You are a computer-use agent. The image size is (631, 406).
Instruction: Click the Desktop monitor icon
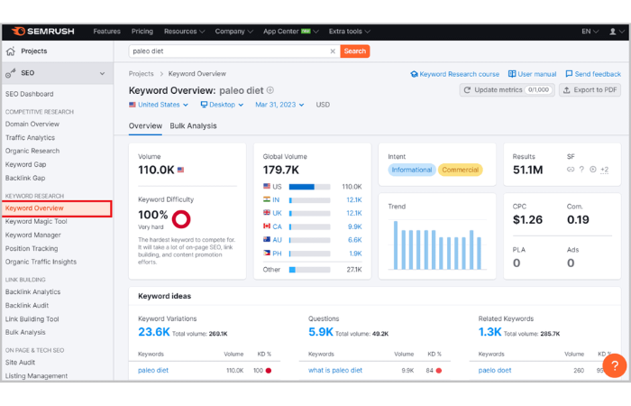[x=204, y=105]
